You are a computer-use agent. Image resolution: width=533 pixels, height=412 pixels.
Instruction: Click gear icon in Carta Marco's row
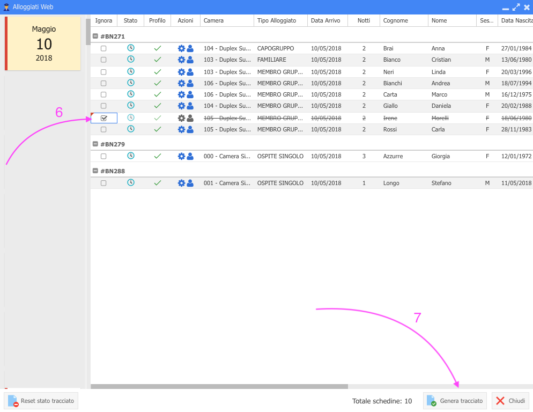click(x=182, y=94)
